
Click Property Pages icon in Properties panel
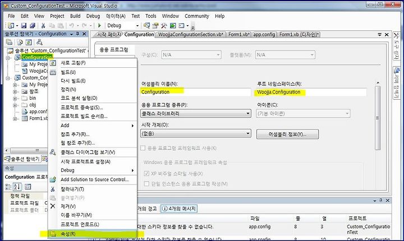click(x=28, y=187)
